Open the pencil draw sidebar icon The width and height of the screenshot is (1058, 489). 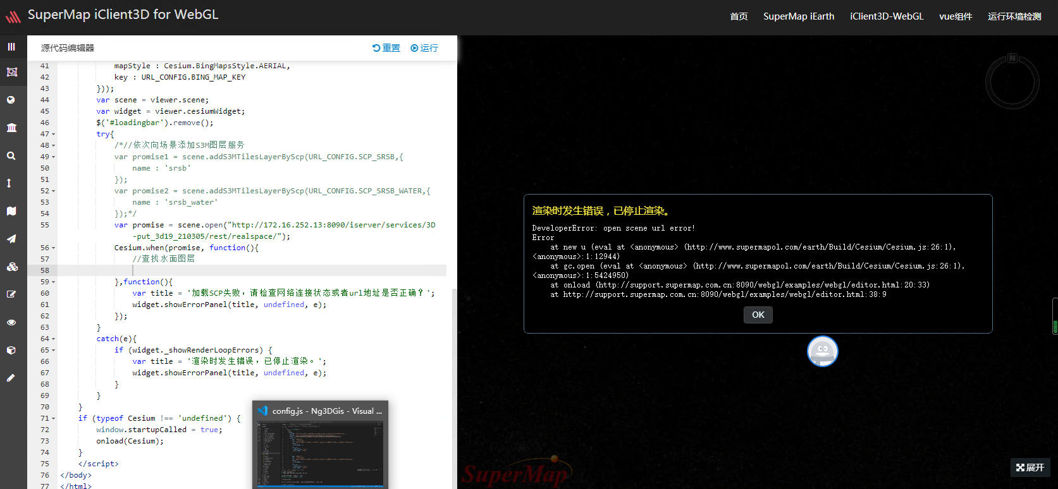[x=11, y=378]
